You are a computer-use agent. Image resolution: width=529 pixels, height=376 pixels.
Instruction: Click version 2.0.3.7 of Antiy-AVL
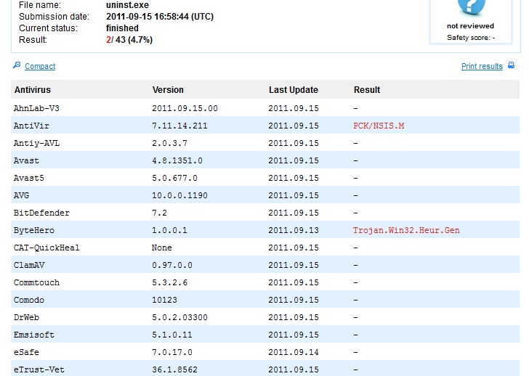(170, 143)
